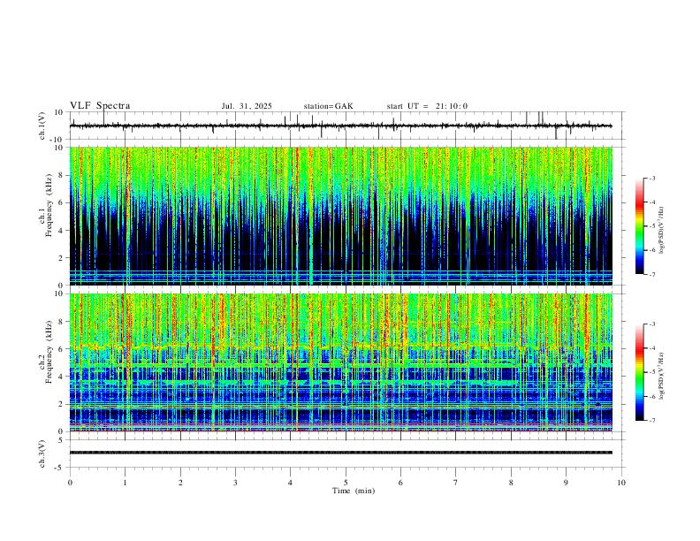Viewport: 700px width, 541px height.
Task: Click time axis tick label '8'
Action: coord(511,483)
